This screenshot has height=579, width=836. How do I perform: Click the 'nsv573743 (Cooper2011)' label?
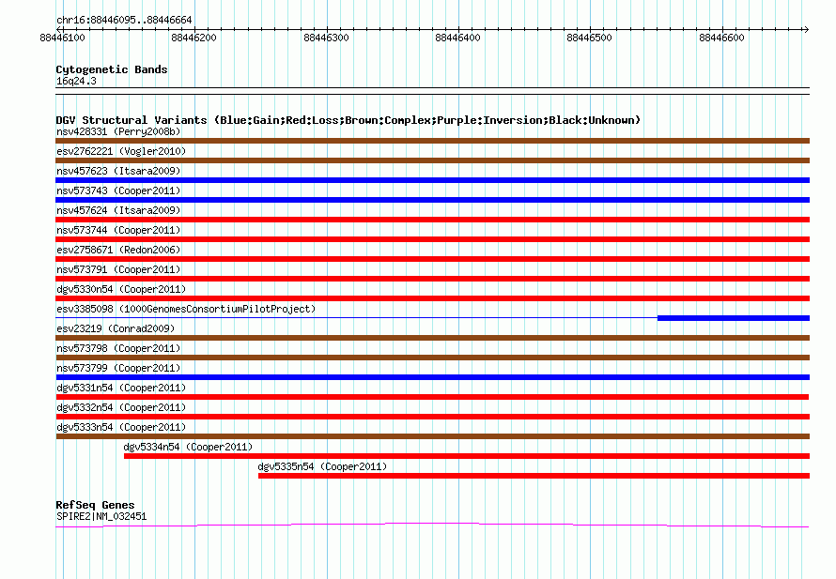[118, 190]
